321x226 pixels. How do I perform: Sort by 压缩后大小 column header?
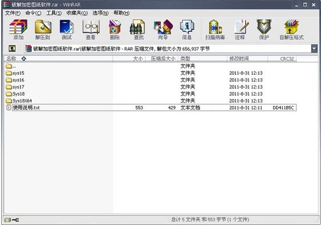pyautogui.click(x=162, y=59)
